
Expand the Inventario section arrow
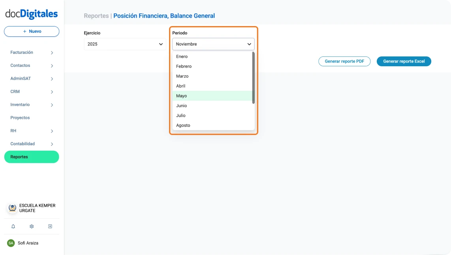click(x=52, y=105)
